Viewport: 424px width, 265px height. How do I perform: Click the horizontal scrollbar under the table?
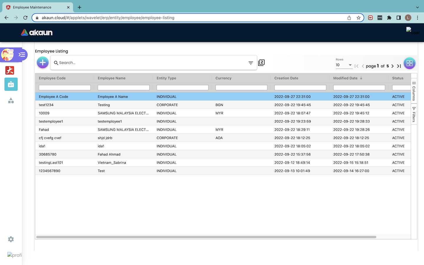click(x=206, y=237)
